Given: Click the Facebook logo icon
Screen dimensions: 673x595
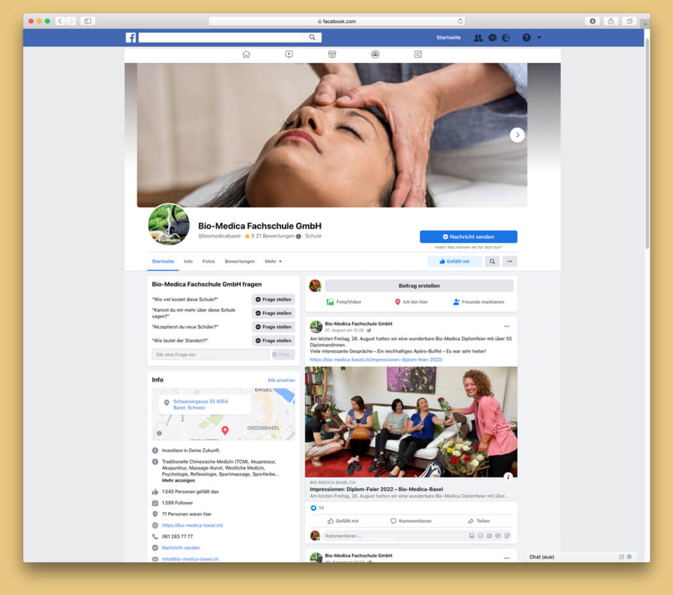Looking at the screenshot, I should [131, 38].
